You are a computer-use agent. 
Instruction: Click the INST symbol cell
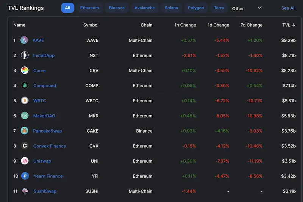[x=93, y=55]
